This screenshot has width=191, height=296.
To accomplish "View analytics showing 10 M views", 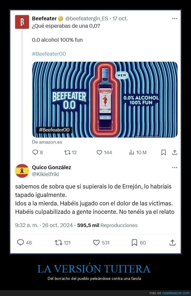I will tap(138, 152).
